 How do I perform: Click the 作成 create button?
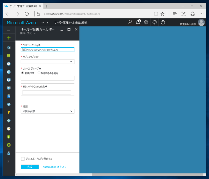click(30, 167)
